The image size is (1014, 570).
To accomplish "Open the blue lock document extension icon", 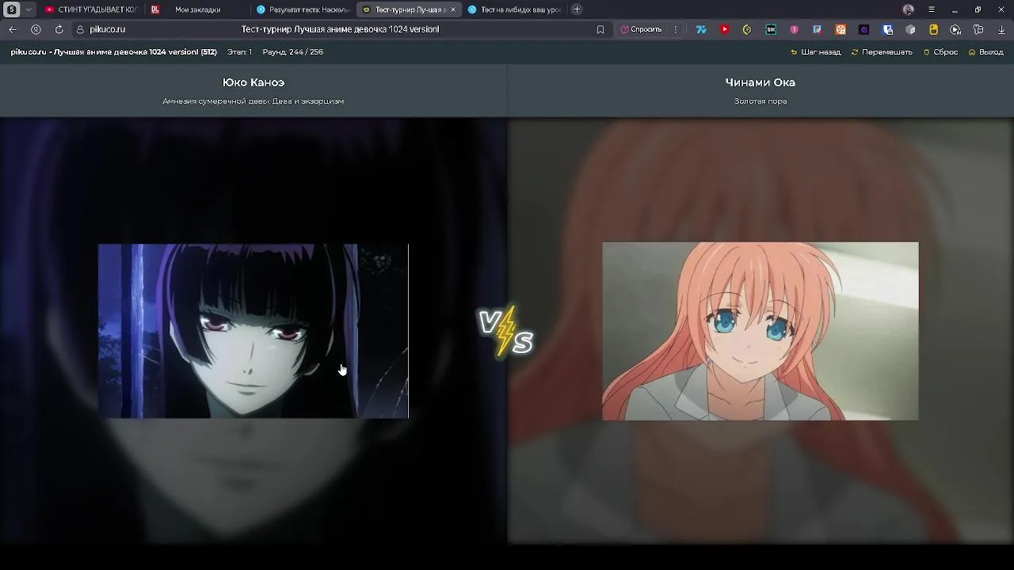I will tap(887, 29).
